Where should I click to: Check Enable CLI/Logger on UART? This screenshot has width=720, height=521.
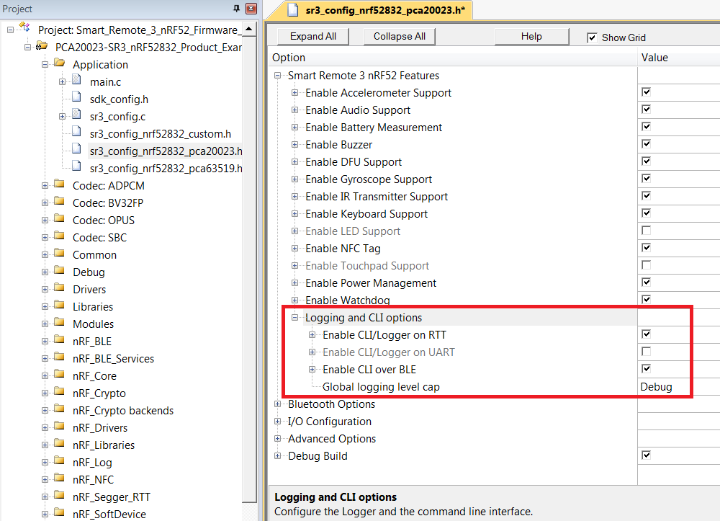[646, 352]
